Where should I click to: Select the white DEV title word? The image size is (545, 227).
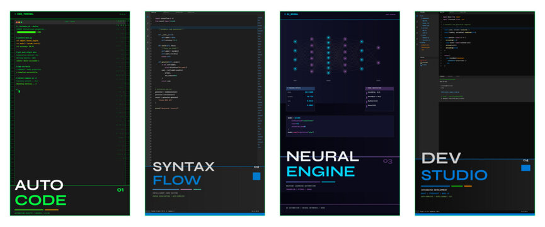point(441,158)
